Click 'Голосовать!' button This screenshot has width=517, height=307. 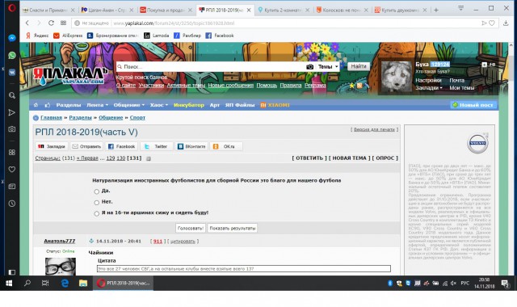coord(191,228)
